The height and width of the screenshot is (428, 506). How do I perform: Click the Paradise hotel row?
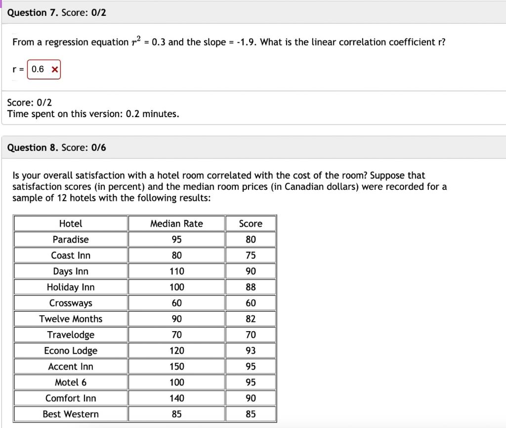[70, 239]
